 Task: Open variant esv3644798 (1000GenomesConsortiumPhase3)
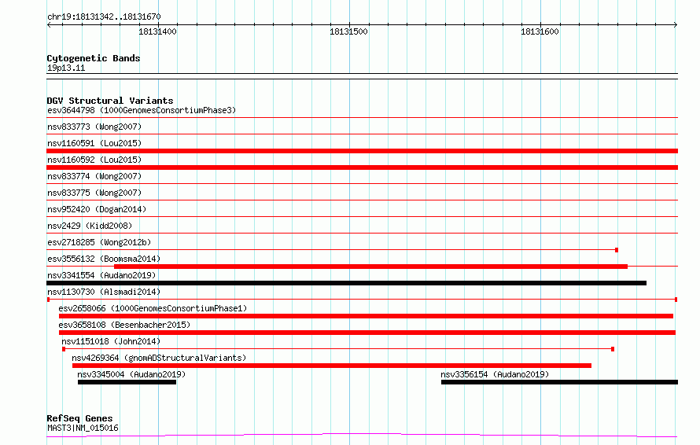pyautogui.click(x=142, y=110)
